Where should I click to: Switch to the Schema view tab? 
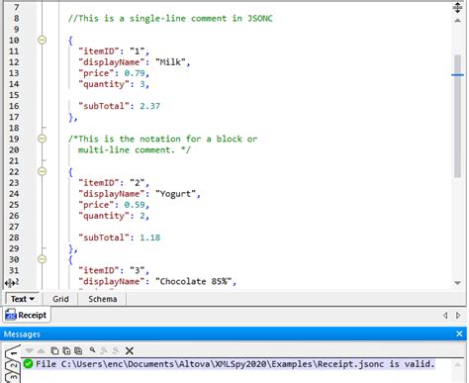pyautogui.click(x=103, y=299)
